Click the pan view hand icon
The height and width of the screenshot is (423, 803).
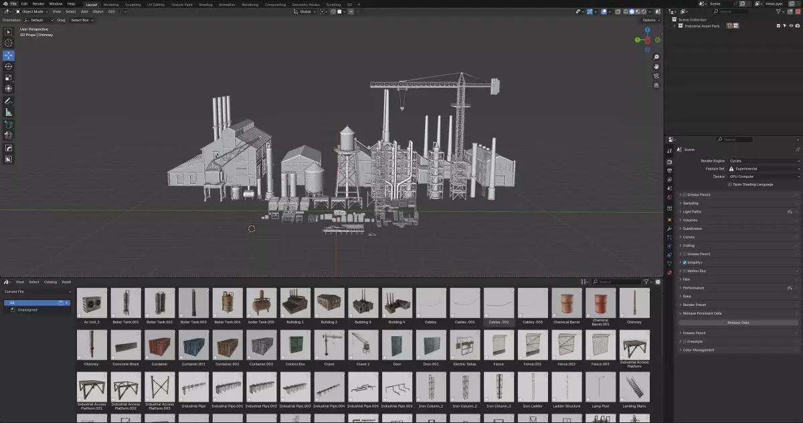(656, 66)
